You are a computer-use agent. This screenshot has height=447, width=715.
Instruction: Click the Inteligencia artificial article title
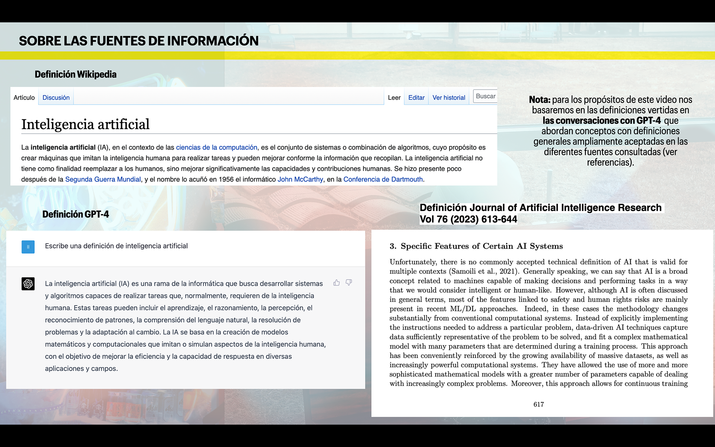point(85,124)
